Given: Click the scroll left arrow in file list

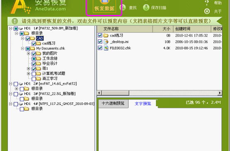Looking at the screenshot, I should (99, 93).
